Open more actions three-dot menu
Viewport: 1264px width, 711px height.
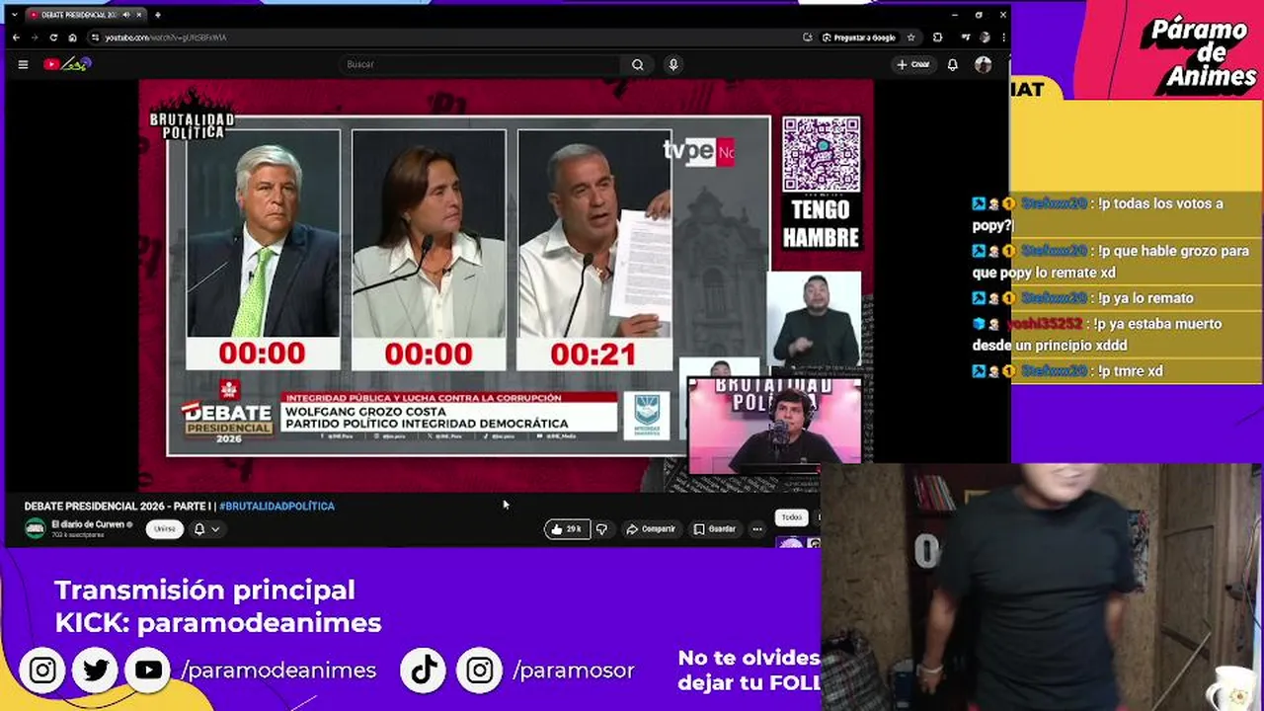tap(757, 529)
